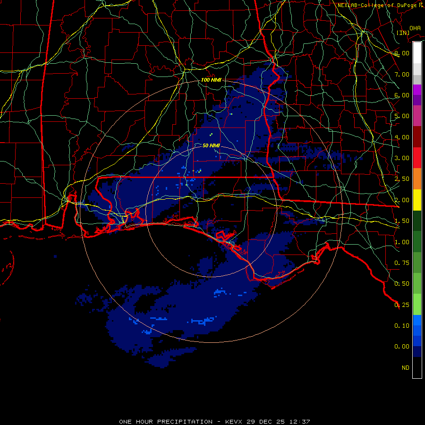This screenshot has height=425, width=425.
Task: Click the 'OHA' product code label
Action: point(415,28)
